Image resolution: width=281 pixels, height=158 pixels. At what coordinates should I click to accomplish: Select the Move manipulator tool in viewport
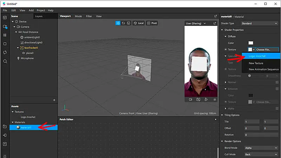point(118,23)
